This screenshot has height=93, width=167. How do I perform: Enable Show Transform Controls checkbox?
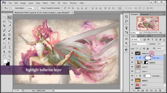39,8
